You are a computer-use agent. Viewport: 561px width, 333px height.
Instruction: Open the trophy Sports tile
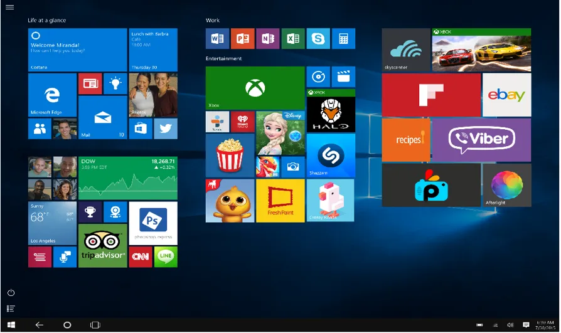point(90,212)
